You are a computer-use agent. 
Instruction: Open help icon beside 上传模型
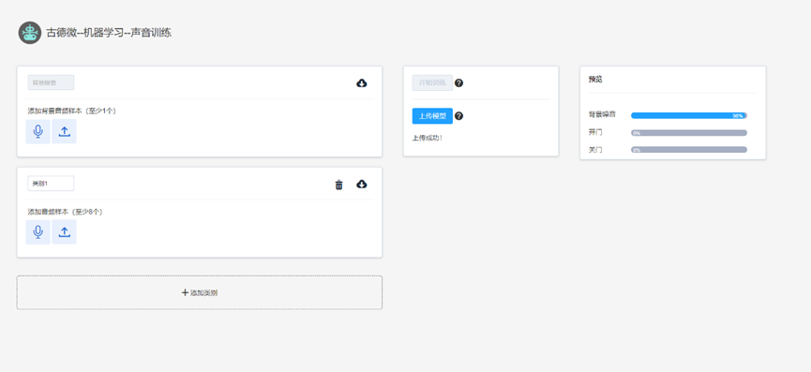coord(458,116)
